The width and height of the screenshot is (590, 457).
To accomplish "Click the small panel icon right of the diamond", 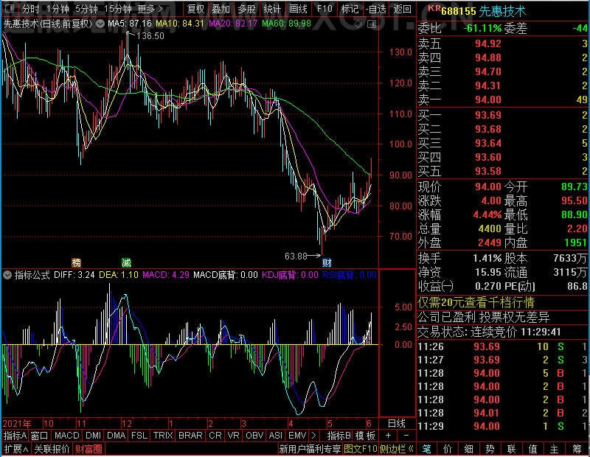I will [372, 24].
